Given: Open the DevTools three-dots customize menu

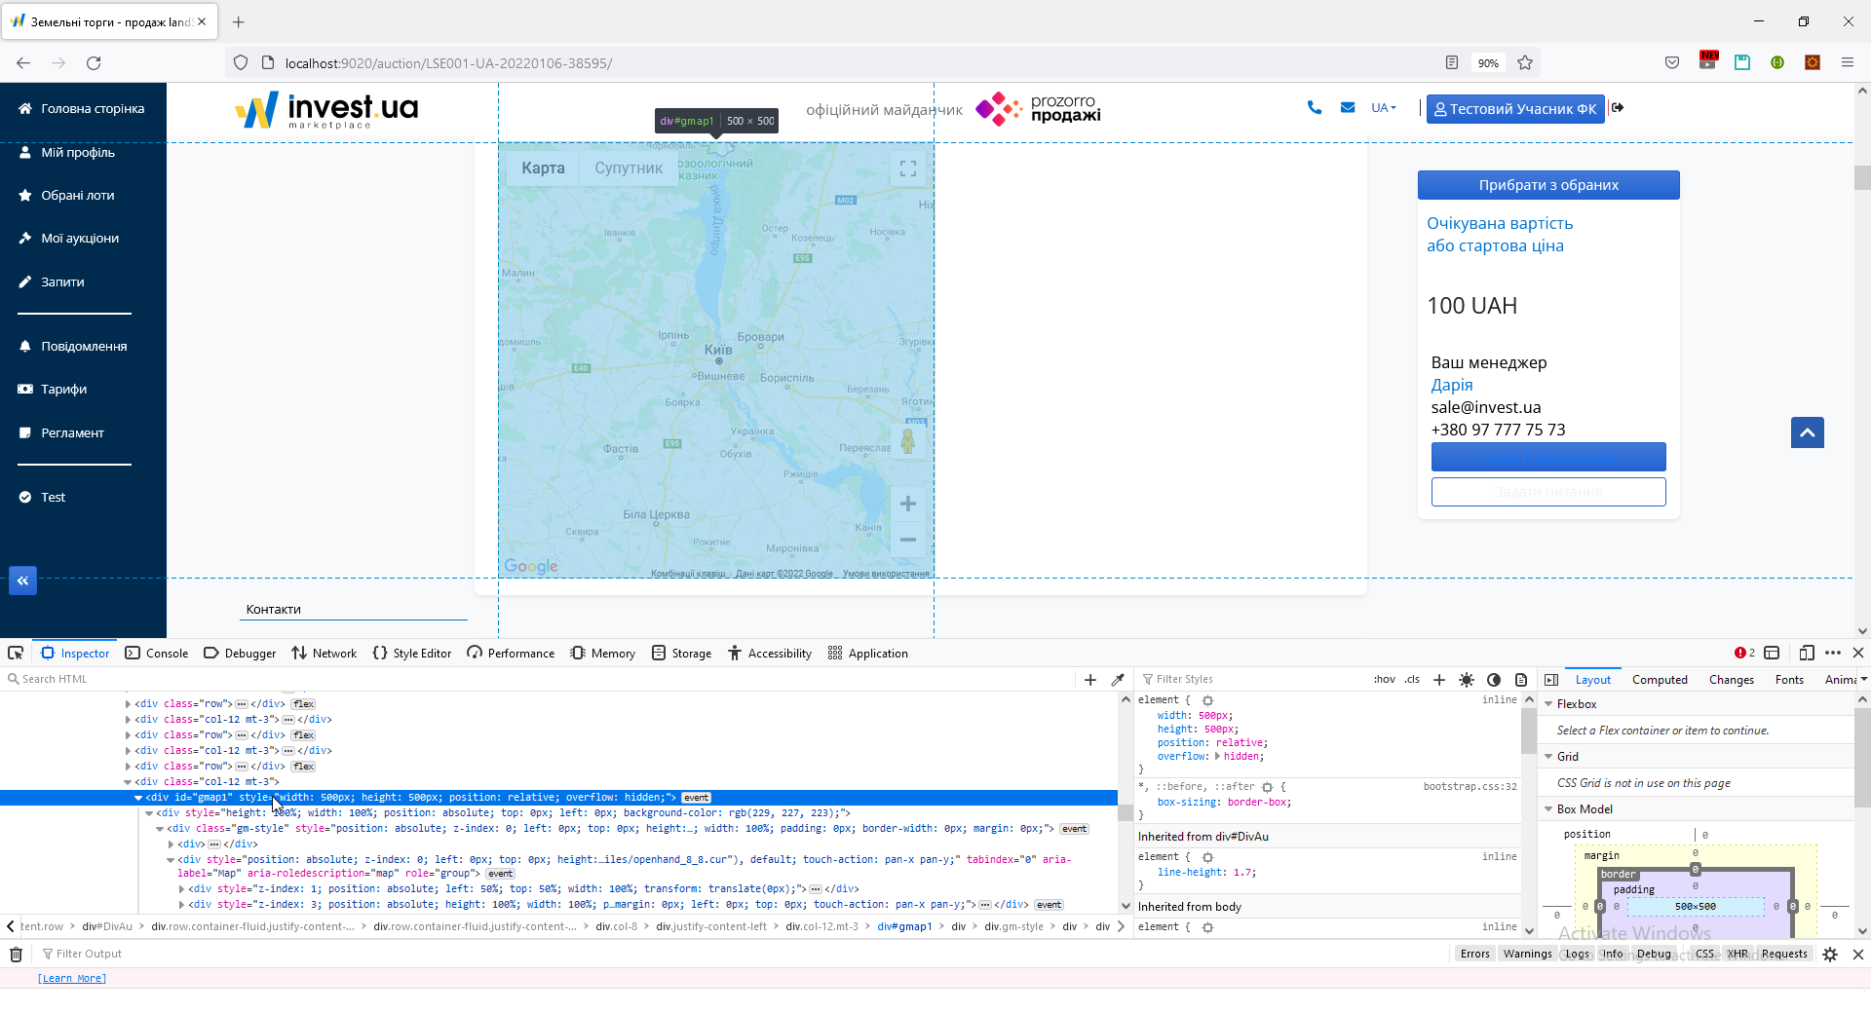Looking at the screenshot, I should tap(1833, 653).
